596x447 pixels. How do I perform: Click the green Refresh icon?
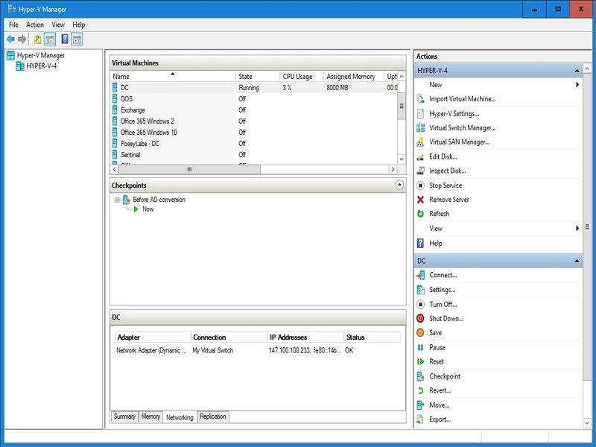[x=420, y=214]
